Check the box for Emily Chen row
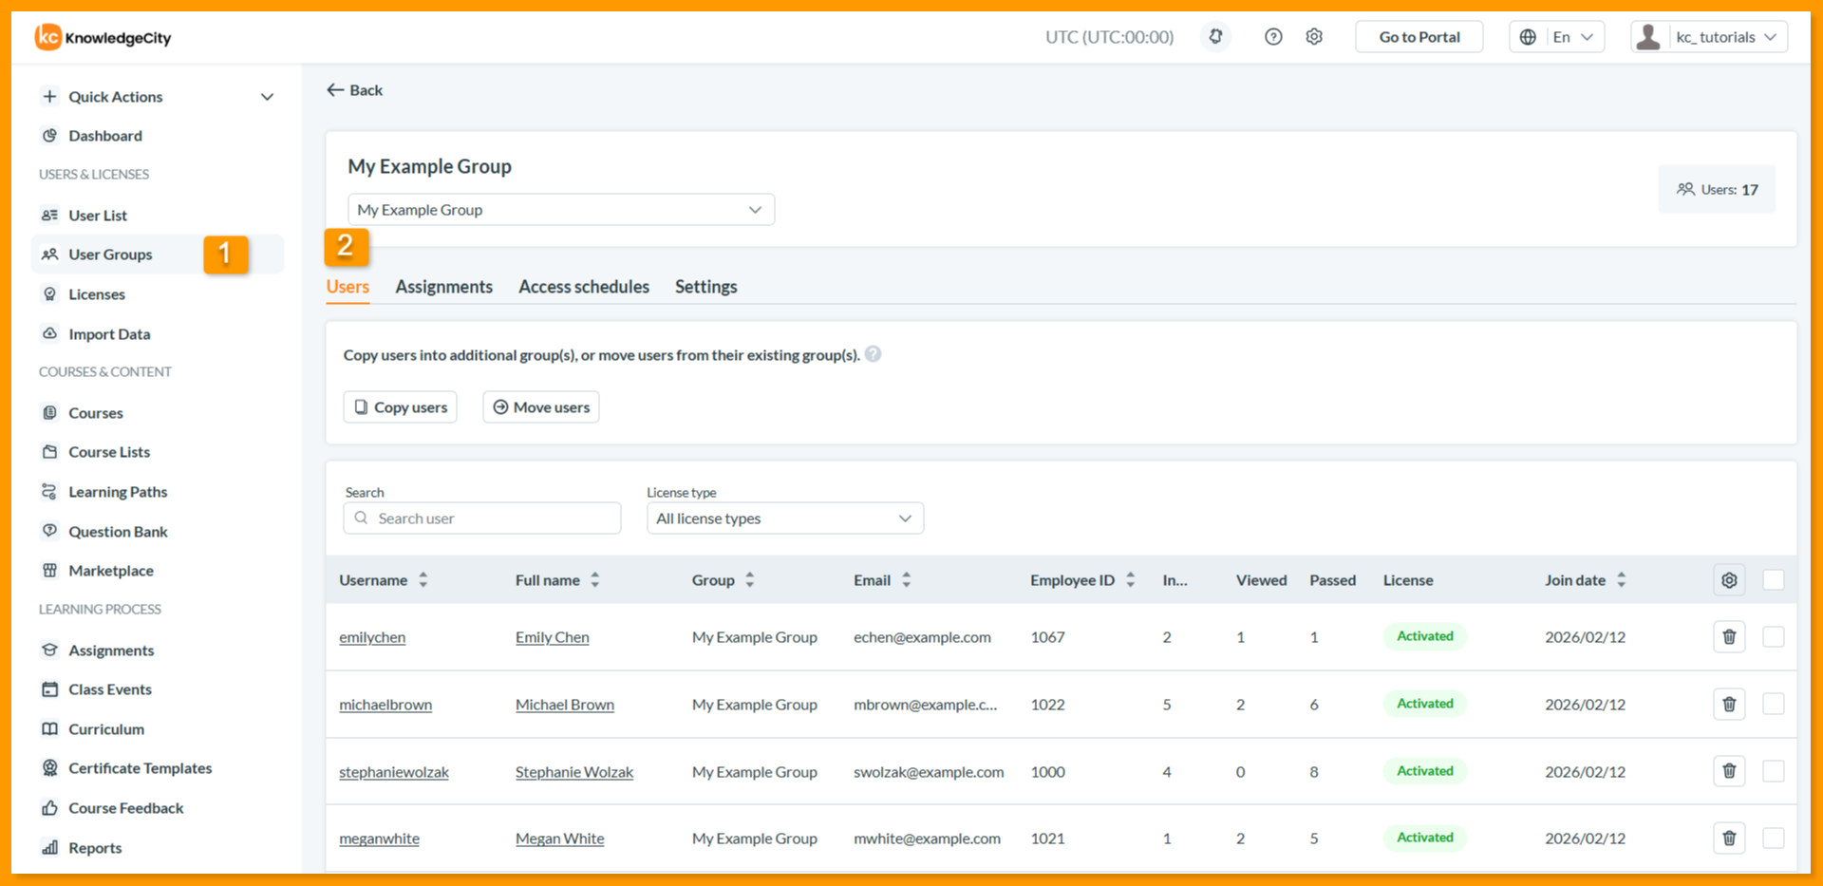1823x886 pixels. (x=1773, y=637)
